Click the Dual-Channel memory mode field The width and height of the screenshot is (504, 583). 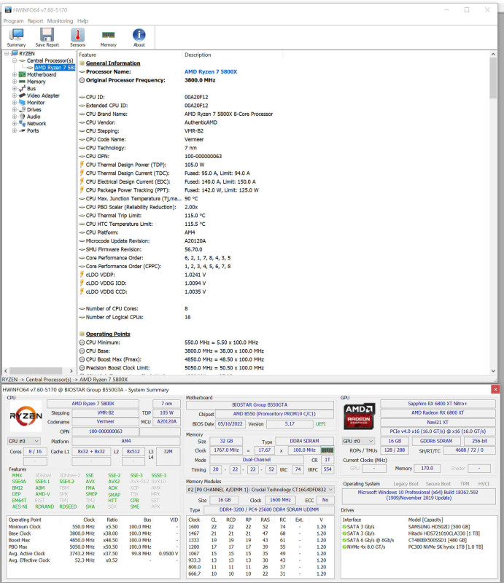pyautogui.click(x=257, y=460)
